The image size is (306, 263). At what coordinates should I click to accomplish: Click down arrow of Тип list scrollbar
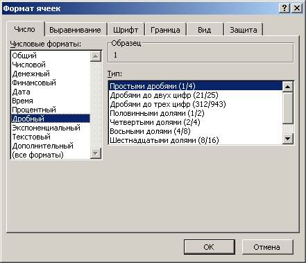288,139
